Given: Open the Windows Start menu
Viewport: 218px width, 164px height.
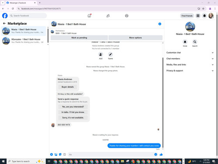Looking at the screenshot, I should (3, 161).
